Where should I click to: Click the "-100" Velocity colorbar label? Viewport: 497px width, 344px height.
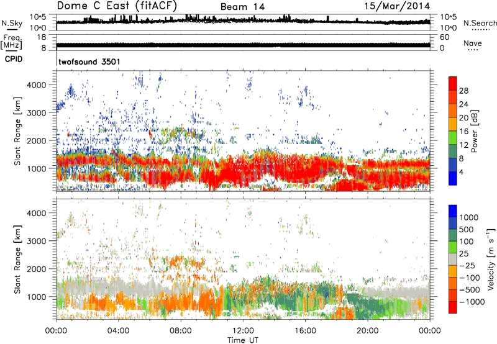470,278
